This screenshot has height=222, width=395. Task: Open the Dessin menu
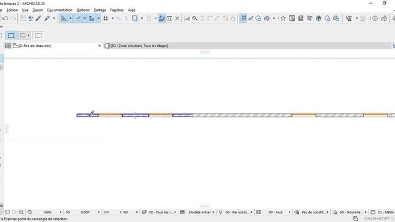point(38,10)
